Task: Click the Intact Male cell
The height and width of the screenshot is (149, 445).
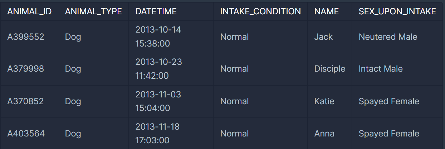Action: (x=381, y=68)
